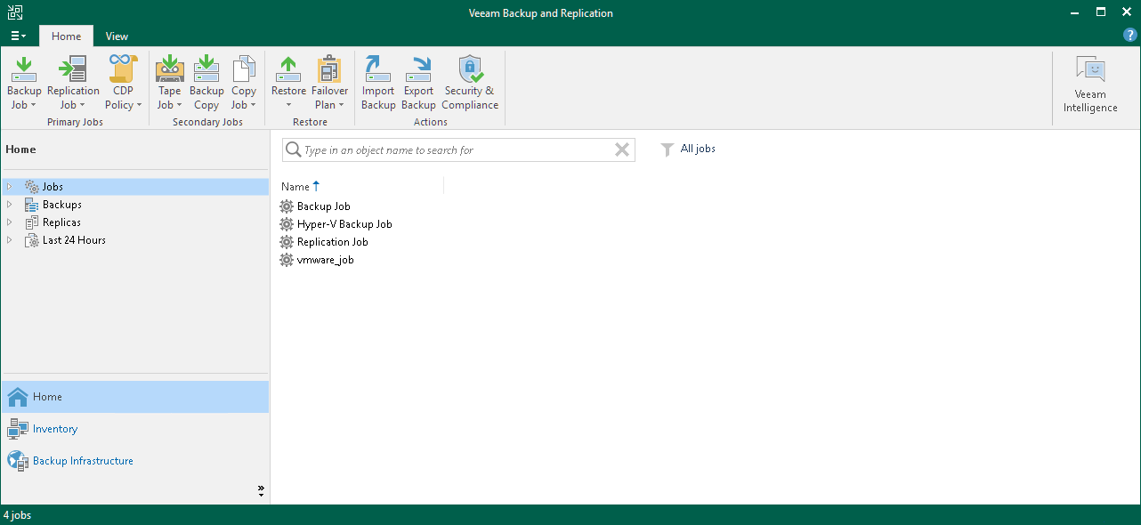Select the vmware_job row
Screen dimensions: 1141x525
click(x=325, y=260)
